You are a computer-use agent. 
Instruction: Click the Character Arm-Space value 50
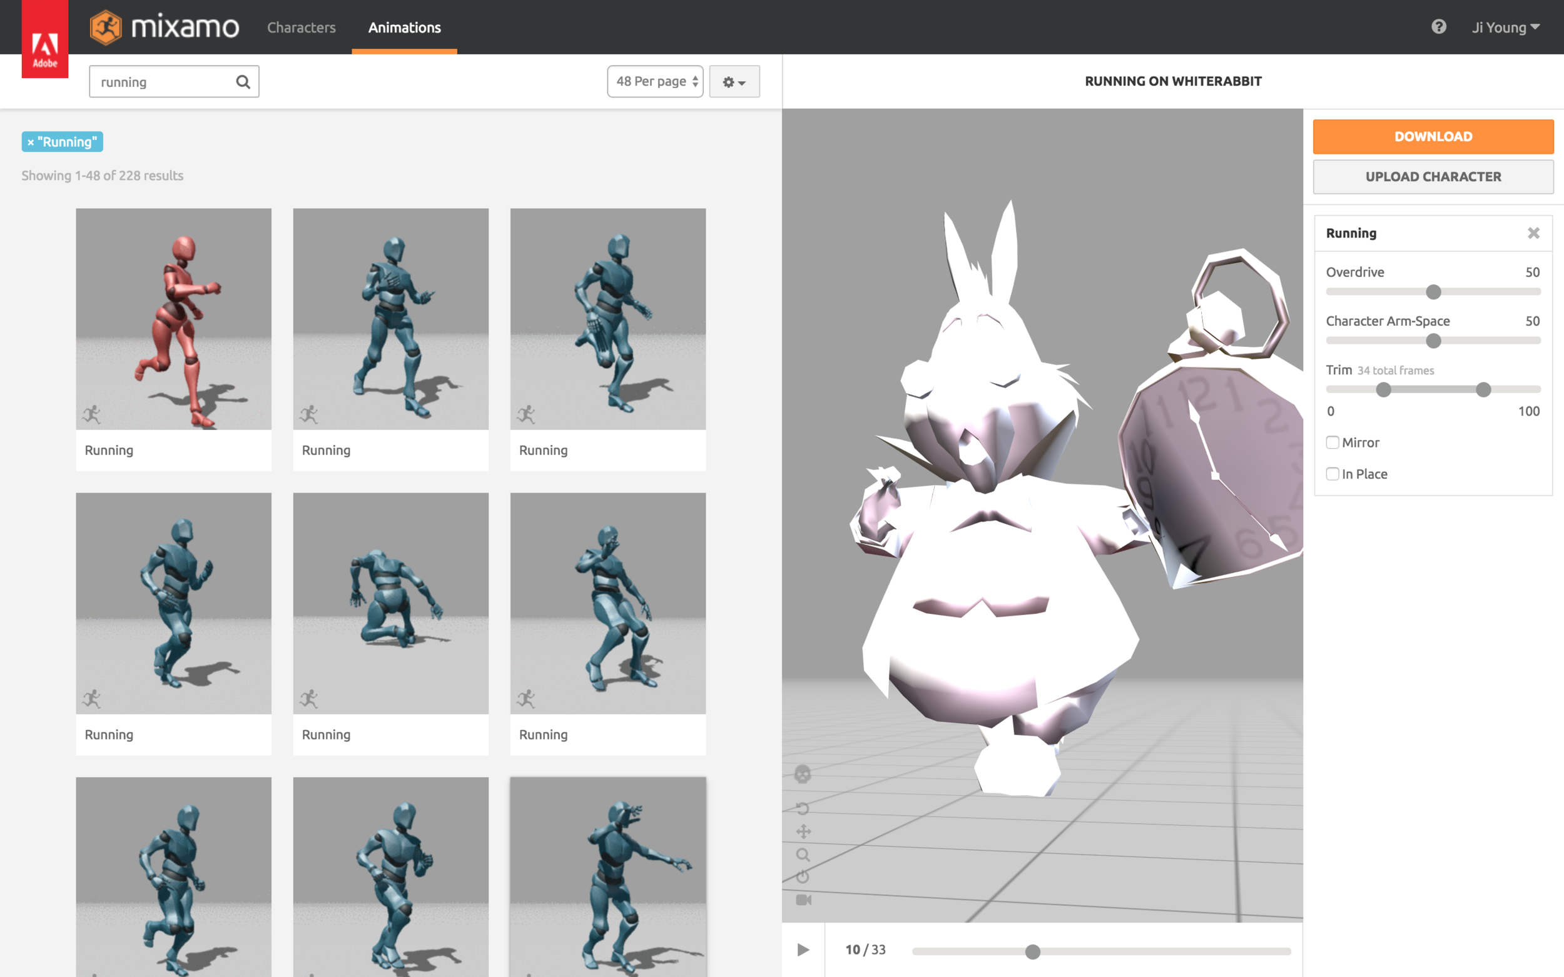point(1531,321)
